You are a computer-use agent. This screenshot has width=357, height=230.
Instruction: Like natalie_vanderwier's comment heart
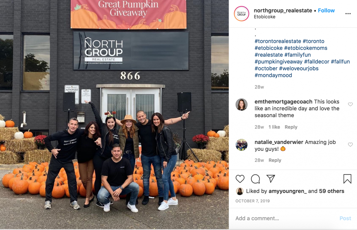pyautogui.click(x=350, y=145)
